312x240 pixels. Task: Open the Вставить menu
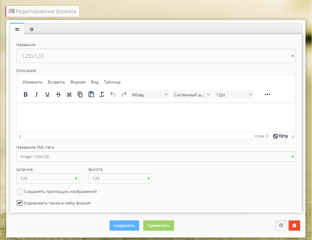[56, 82]
